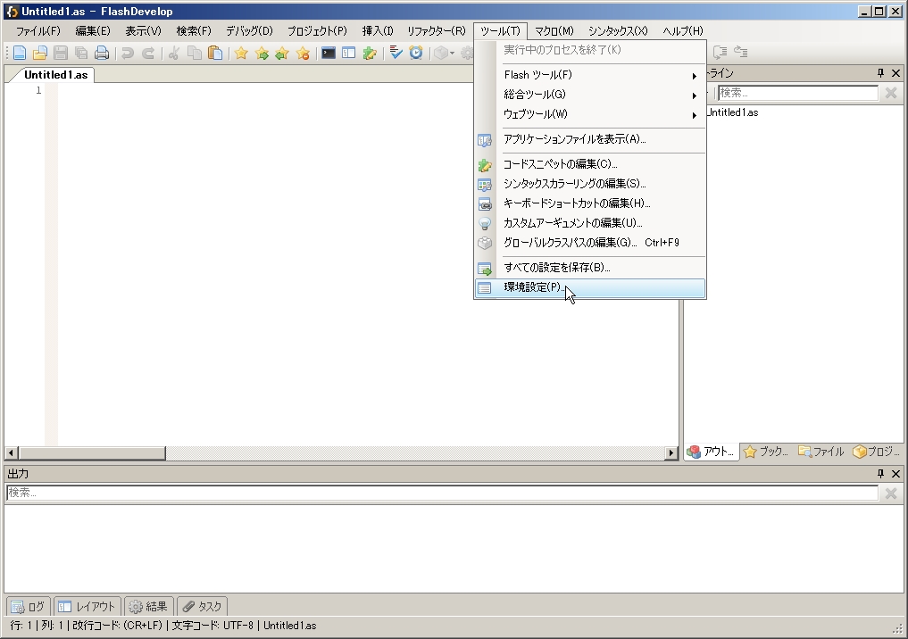The image size is (908, 639).
Task: Open the シンタックス(X) menu
Action: pos(617,30)
